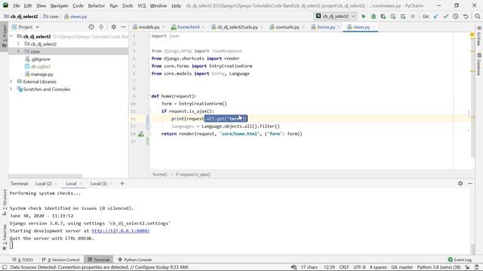Switch to the forms.py tab
This screenshot has height=271, width=483.
[326, 27]
